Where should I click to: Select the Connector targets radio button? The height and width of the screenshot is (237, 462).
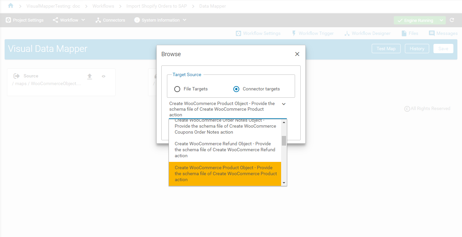236,89
